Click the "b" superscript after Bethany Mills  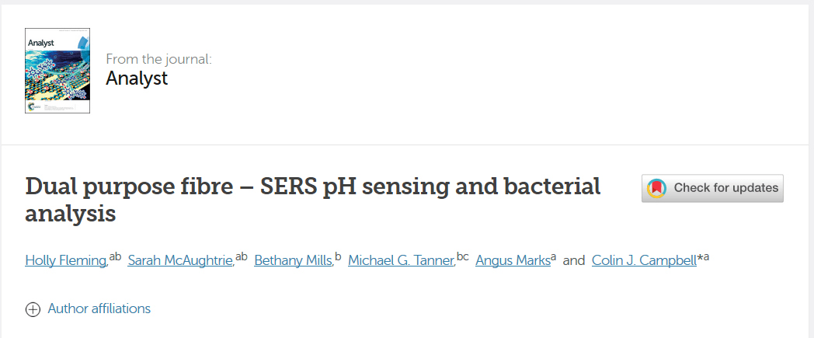click(338, 256)
